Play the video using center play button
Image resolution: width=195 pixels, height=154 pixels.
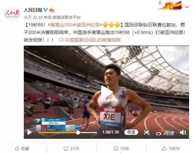(x=106, y=92)
